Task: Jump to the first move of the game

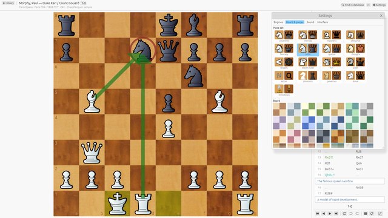Action: [x=318, y=213]
